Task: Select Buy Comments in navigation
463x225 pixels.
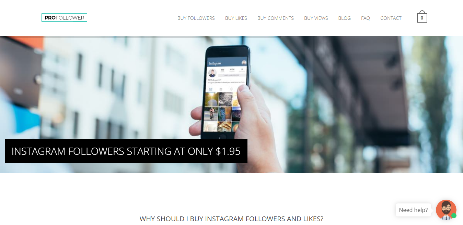Action: 276,18
